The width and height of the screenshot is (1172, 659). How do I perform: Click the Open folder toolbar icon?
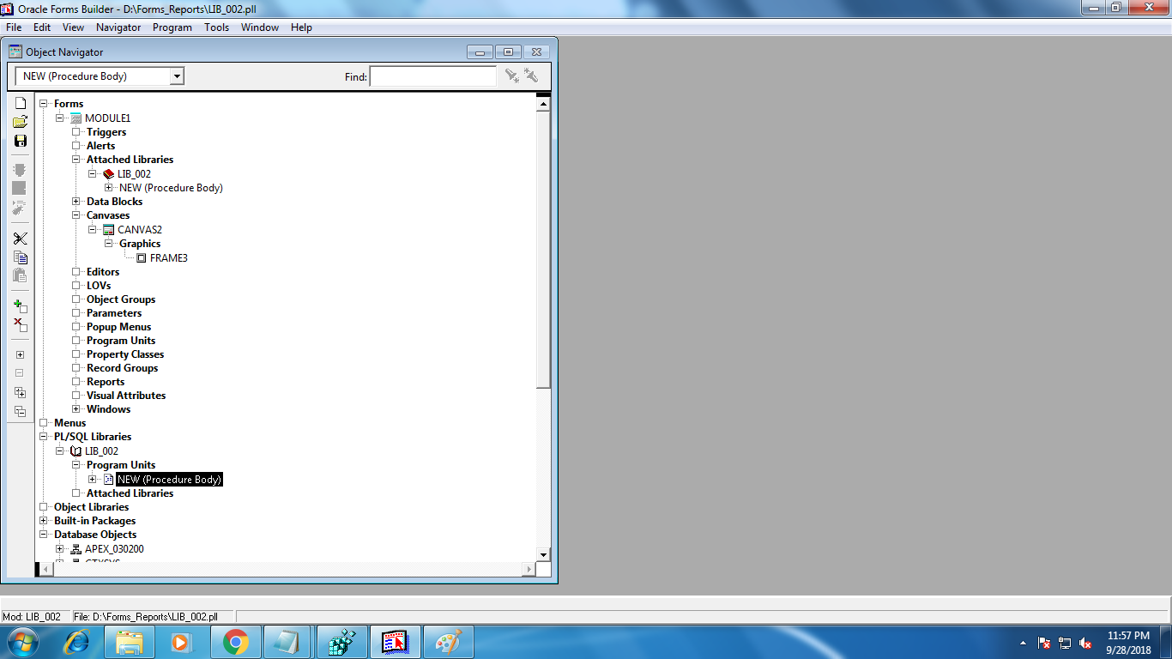click(x=21, y=122)
